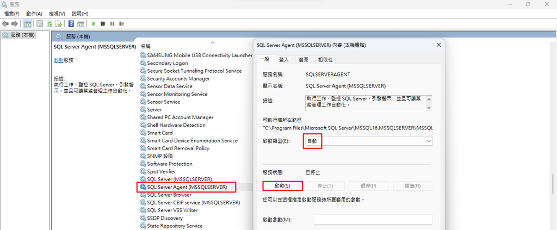Screen dimensions: 557x230
Task: Select Sensor Monitoring Service row
Action: click(177, 94)
